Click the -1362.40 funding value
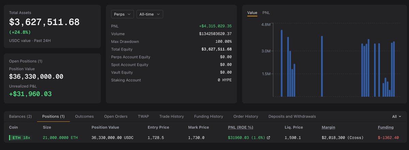This screenshot has height=150, width=409. pyautogui.click(x=388, y=138)
